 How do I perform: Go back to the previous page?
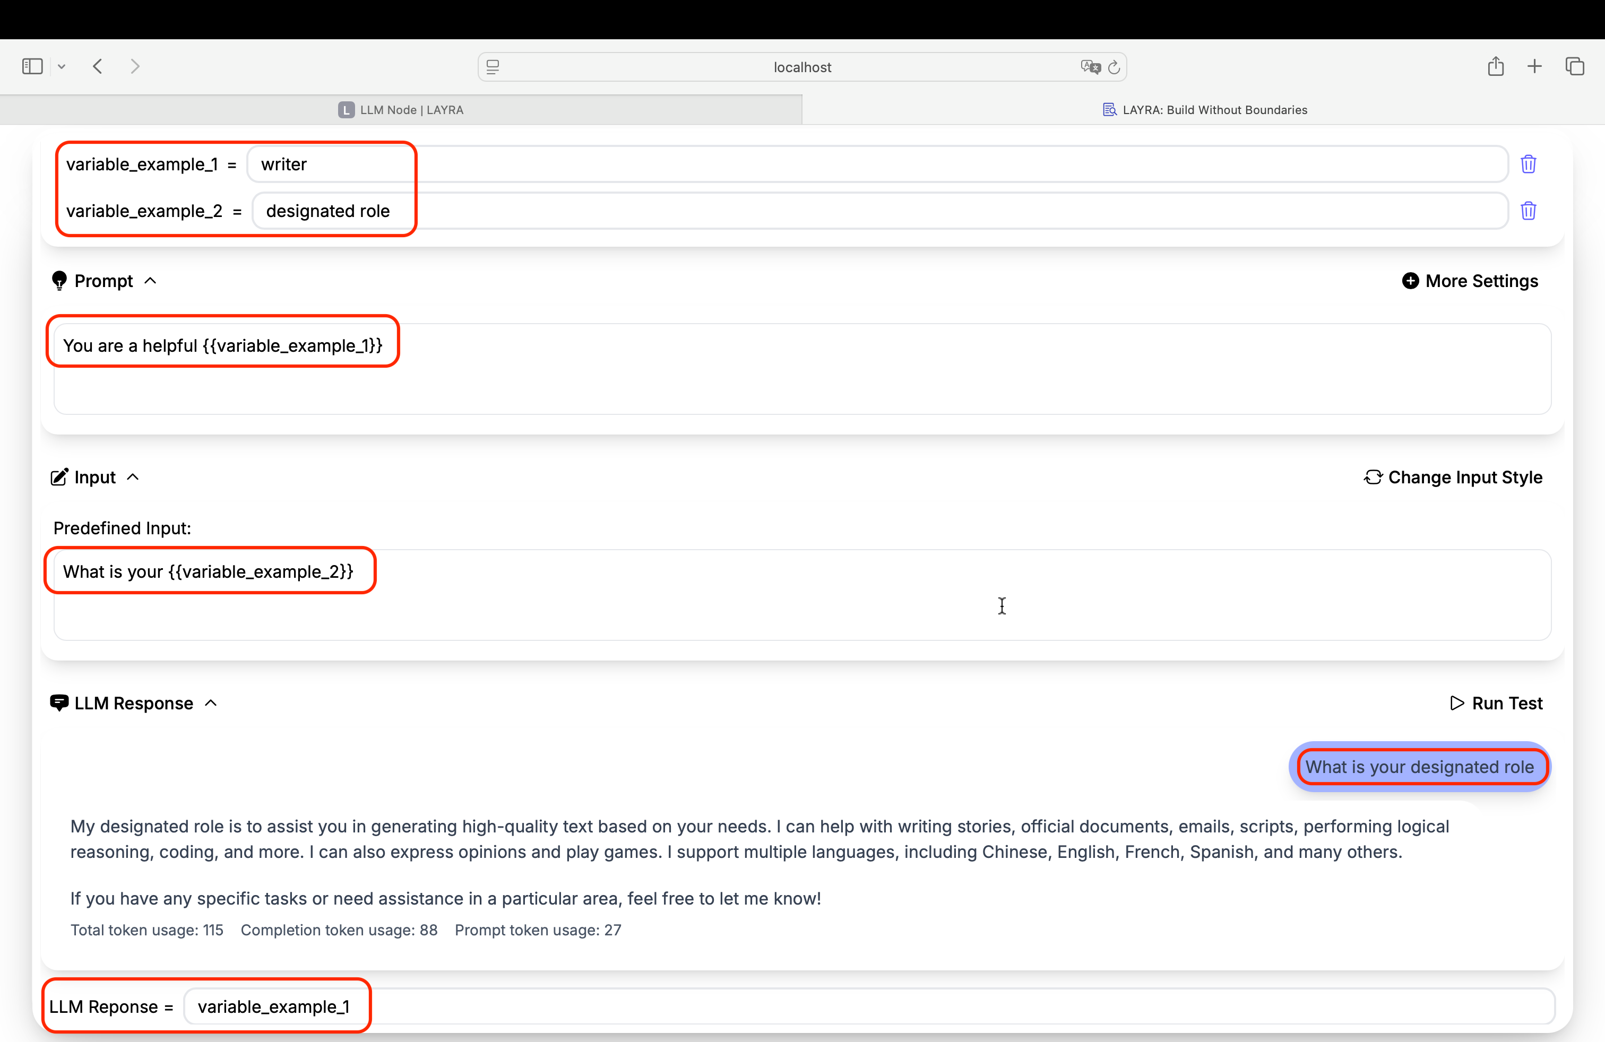(98, 66)
